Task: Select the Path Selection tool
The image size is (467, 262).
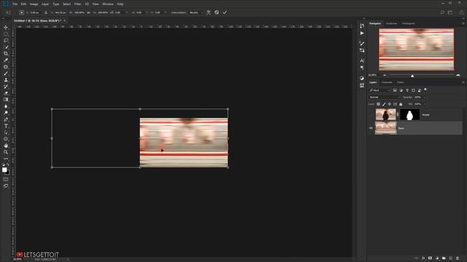Action: tap(6, 132)
